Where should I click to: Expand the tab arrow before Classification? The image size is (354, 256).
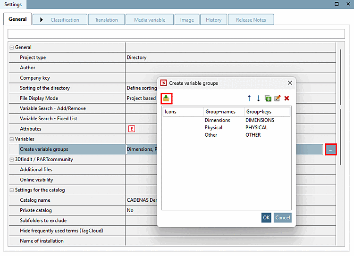click(x=42, y=20)
